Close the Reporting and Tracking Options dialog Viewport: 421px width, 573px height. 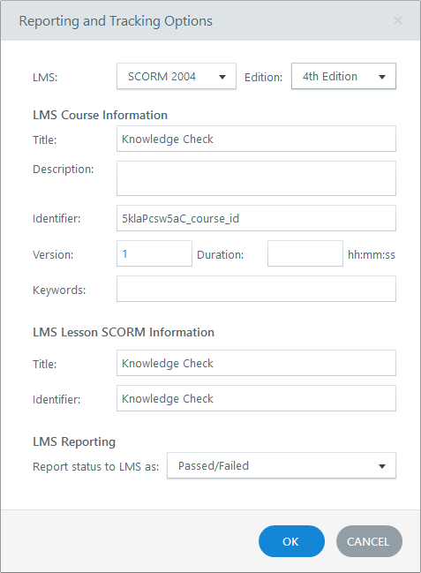pyautogui.click(x=397, y=20)
